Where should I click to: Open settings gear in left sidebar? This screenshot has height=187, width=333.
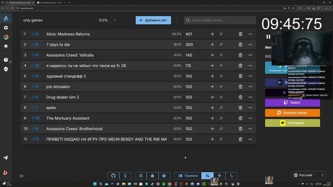(6, 28)
